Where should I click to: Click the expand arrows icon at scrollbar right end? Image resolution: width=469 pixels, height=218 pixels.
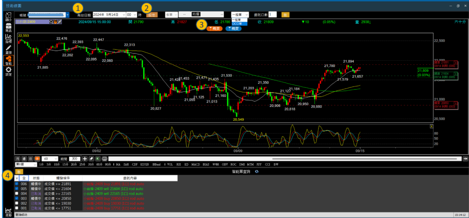pos(465,159)
